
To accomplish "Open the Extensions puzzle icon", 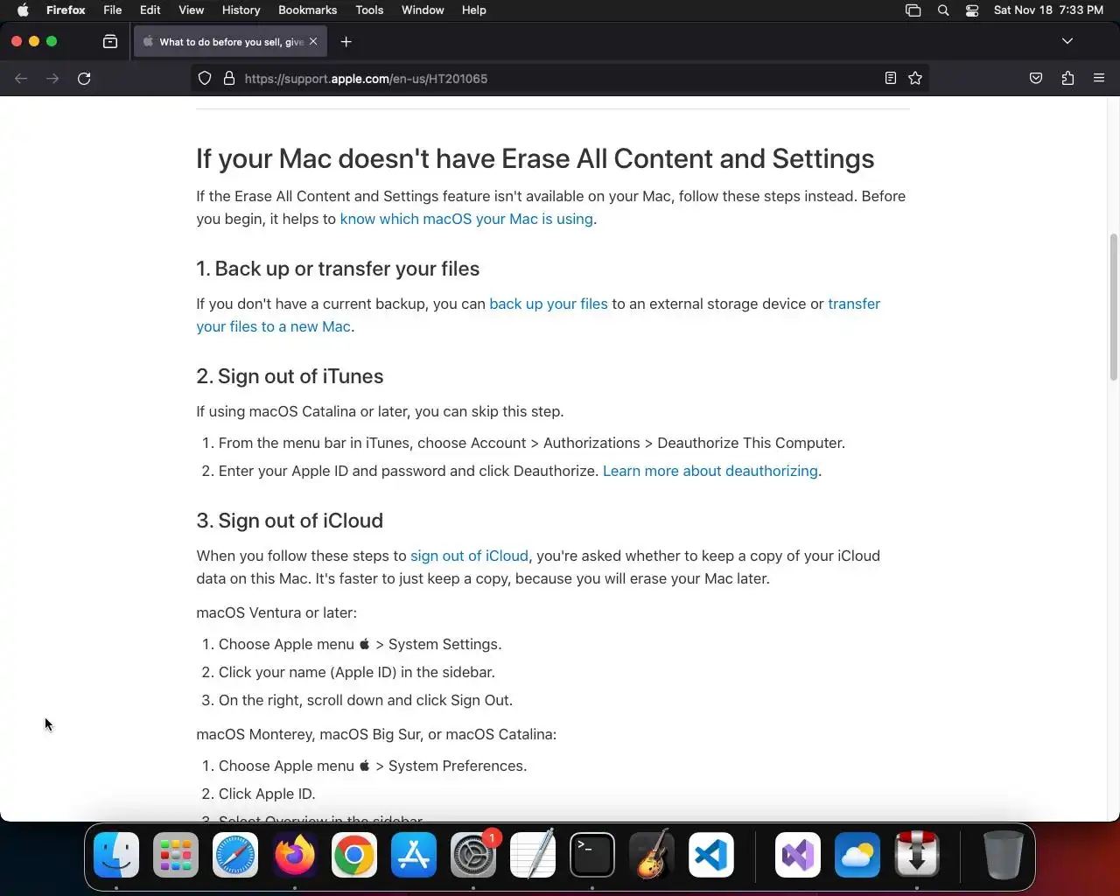I will pos(1067,79).
